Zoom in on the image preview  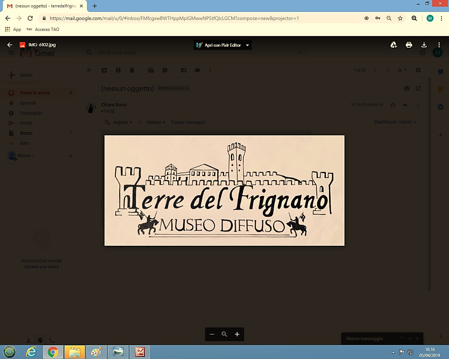pos(237,334)
